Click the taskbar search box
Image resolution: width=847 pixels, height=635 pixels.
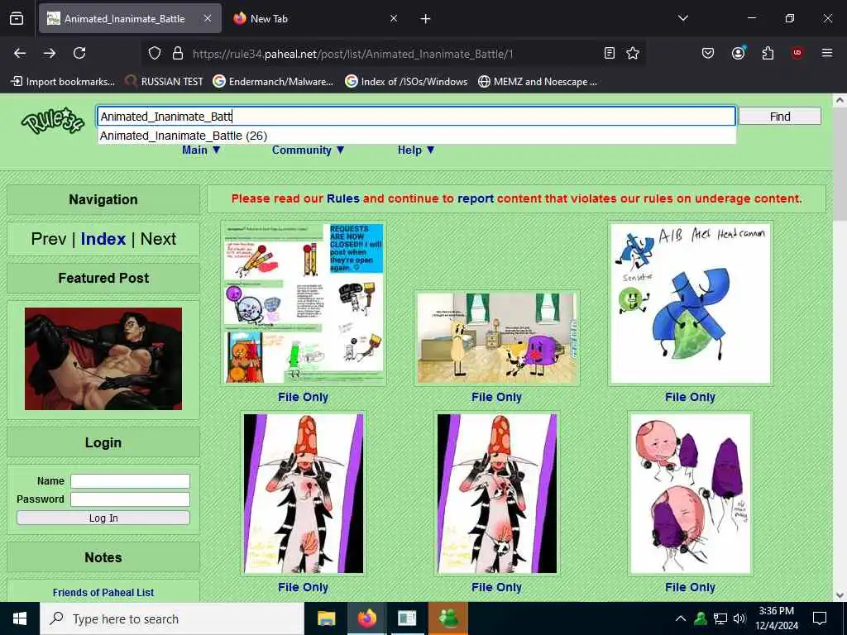pyautogui.click(x=172, y=618)
